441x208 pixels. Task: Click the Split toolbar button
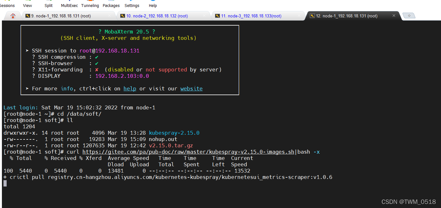click(x=49, y=5)
